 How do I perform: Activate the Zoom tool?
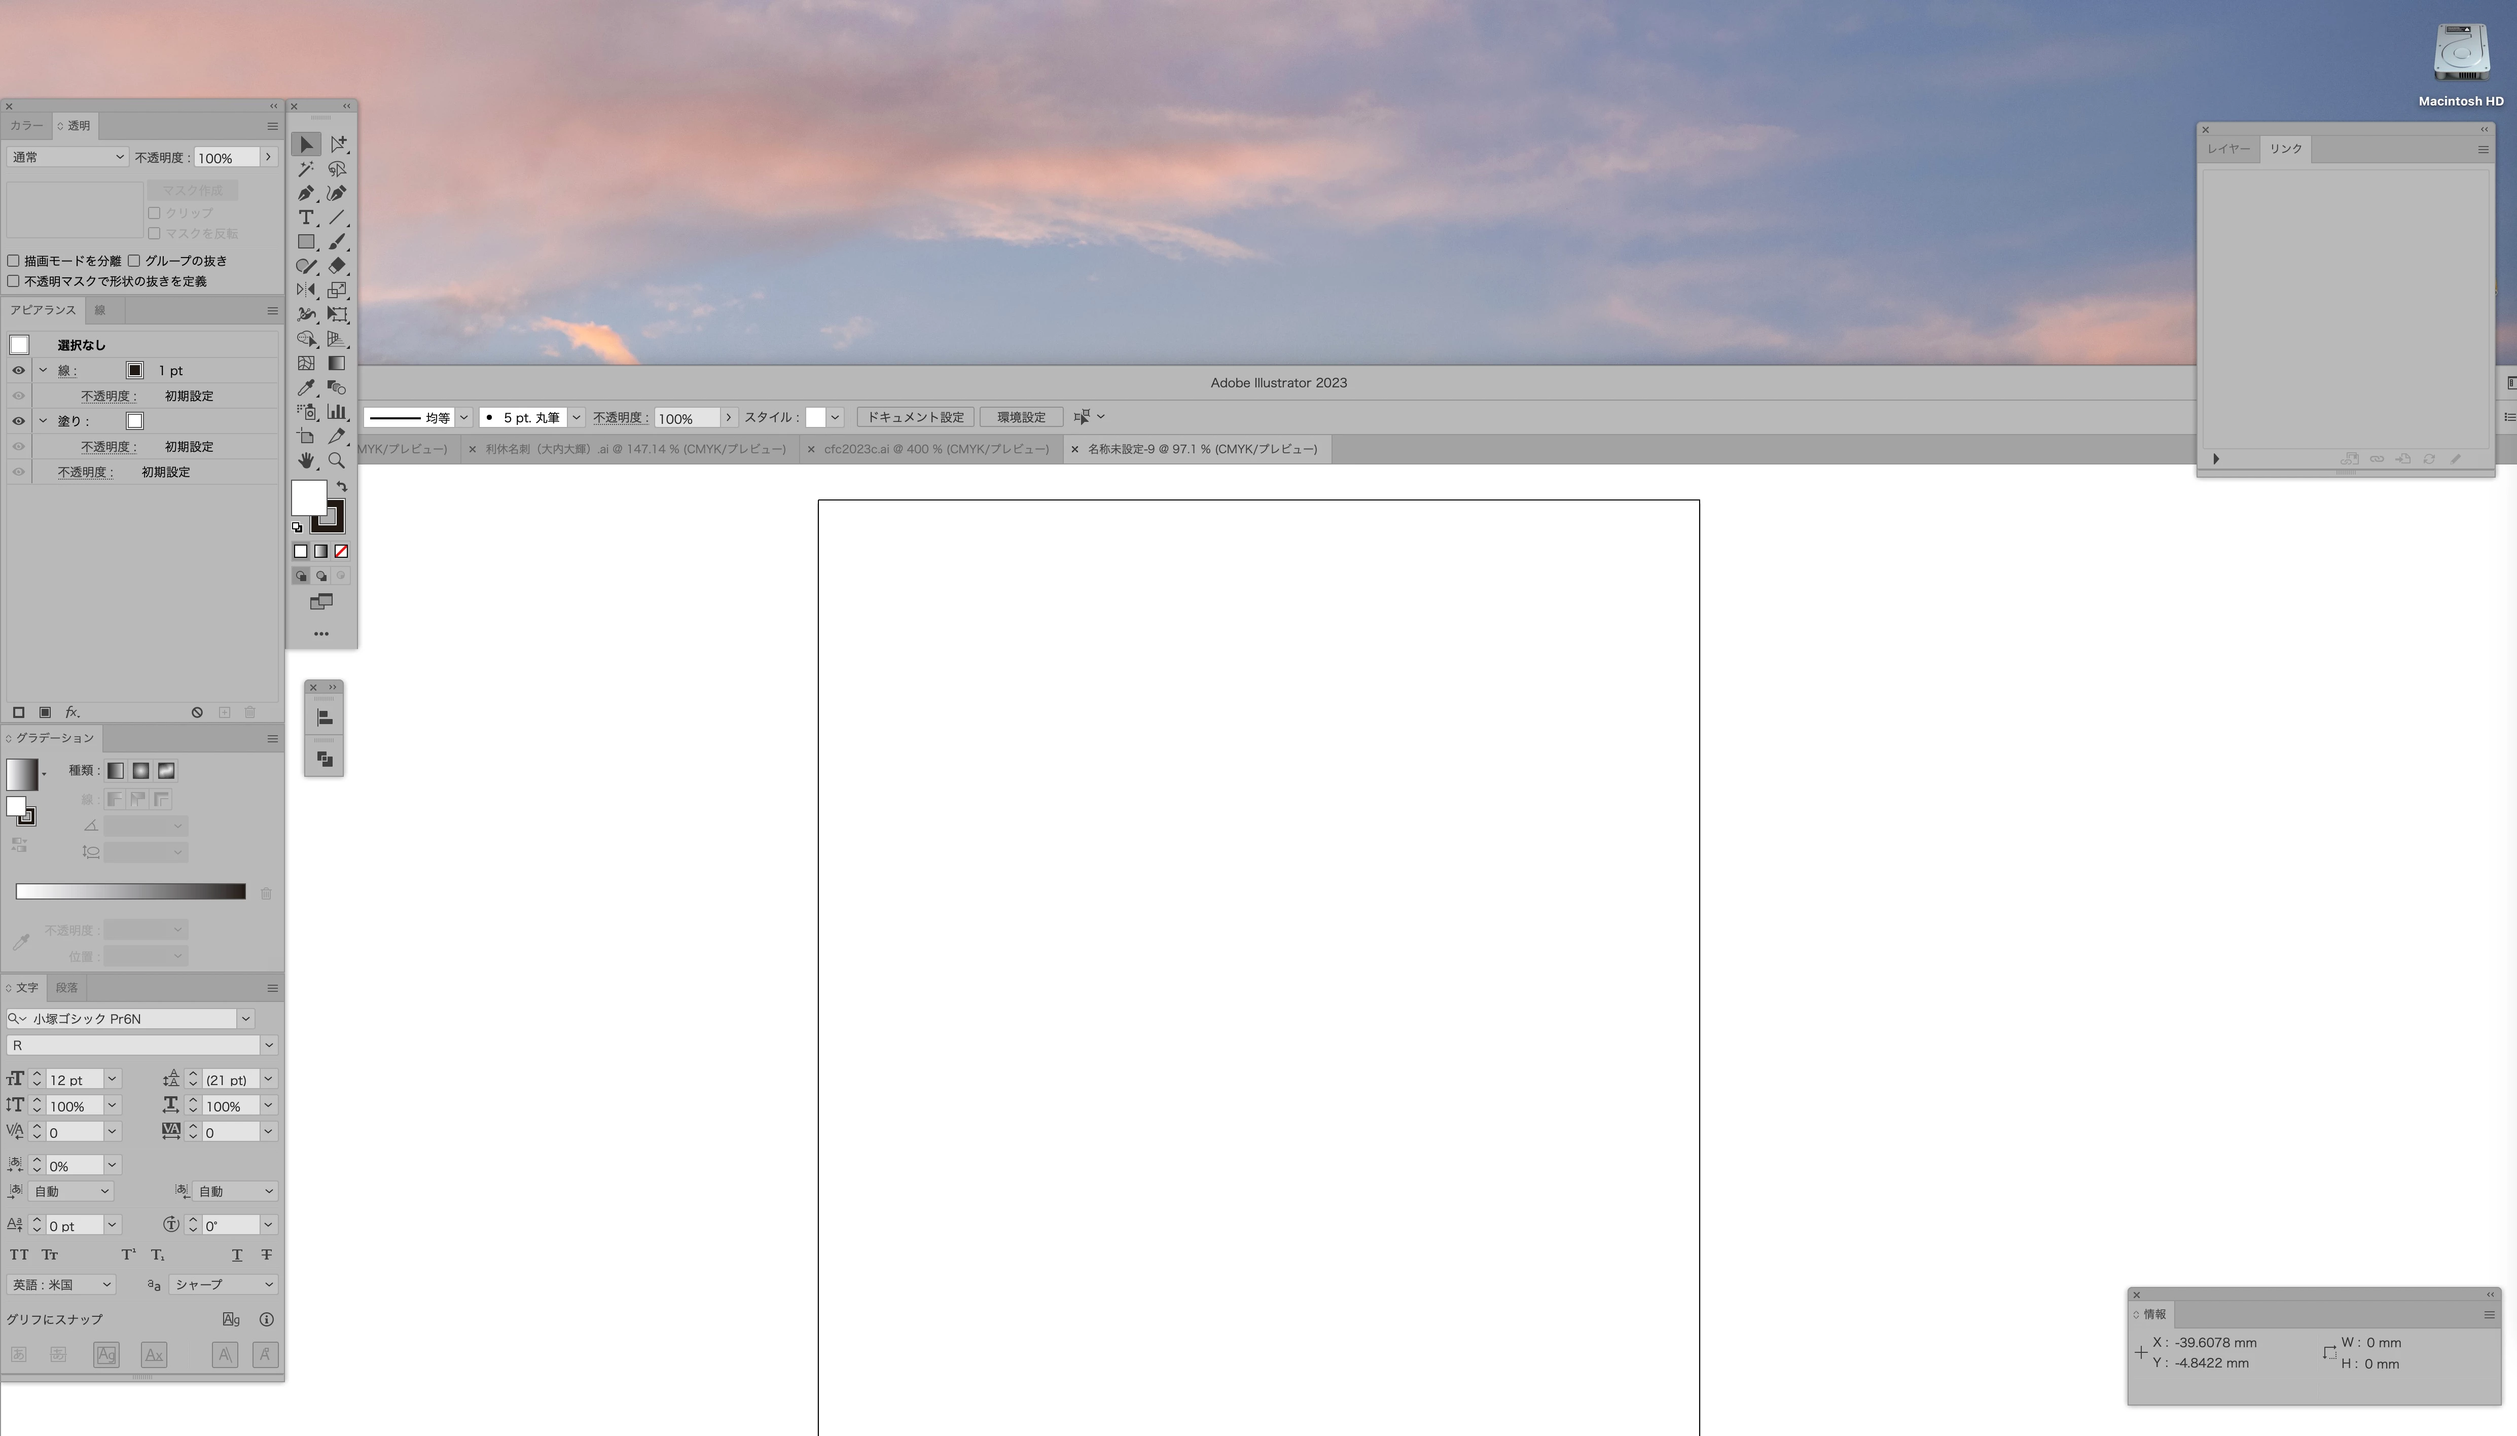[x=336, y=460]
